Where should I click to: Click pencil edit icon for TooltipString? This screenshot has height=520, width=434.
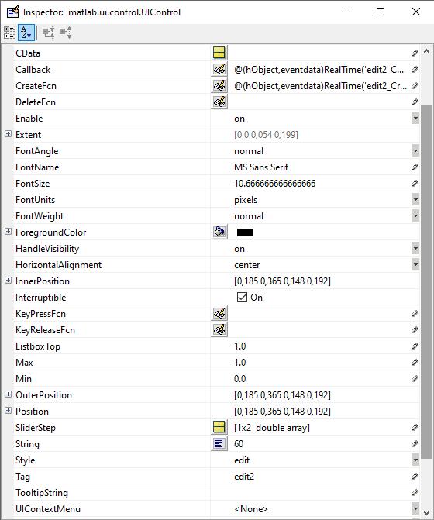pyautogui.click(x=415, y=492)
